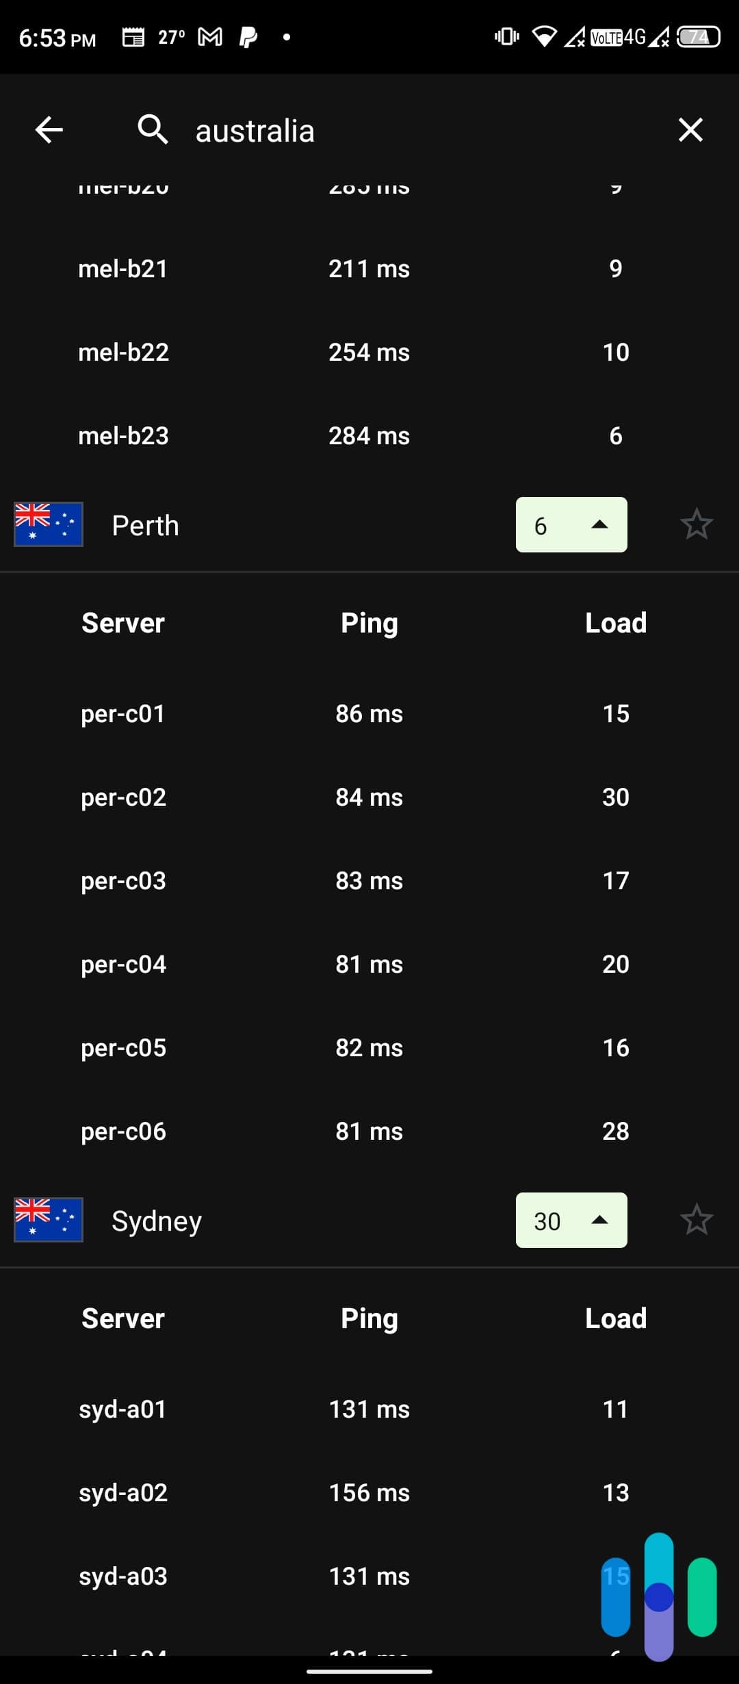The width and height of the screenshot is (739, 1684).
Task: Collapse the Sydney server list
Action: tap(571, 1221)
